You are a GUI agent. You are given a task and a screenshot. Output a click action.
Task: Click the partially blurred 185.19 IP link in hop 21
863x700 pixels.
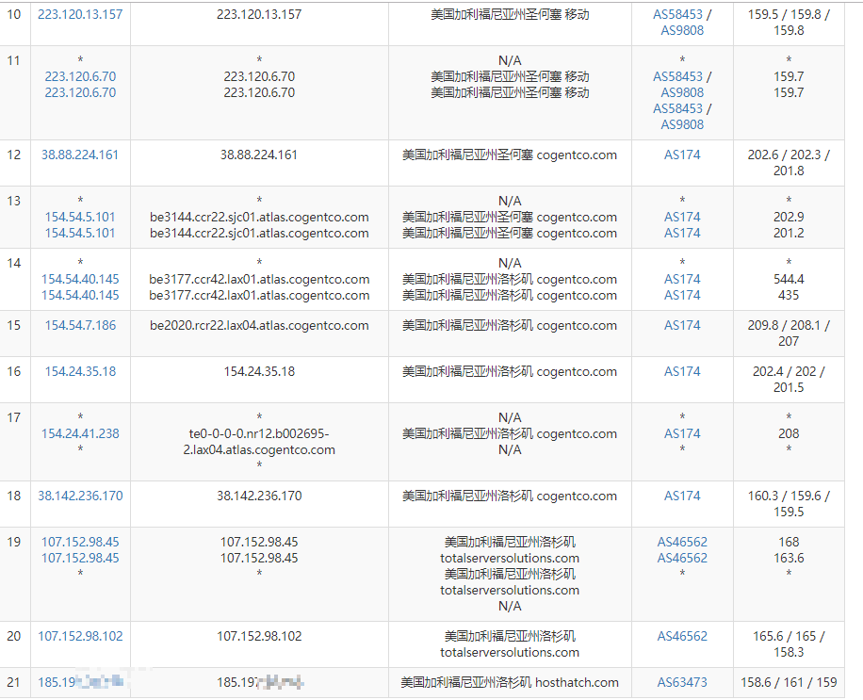pyautogui.click(x=80, y=682)
